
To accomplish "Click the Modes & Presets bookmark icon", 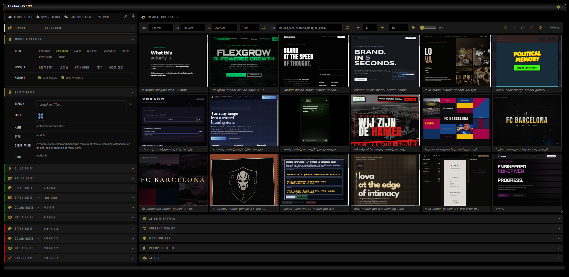I will click(x=10, y=39).
